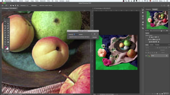Click the Navegador zoom-in mountain icon
Viewport: 170px width, 95px height.
coord(167,31)
